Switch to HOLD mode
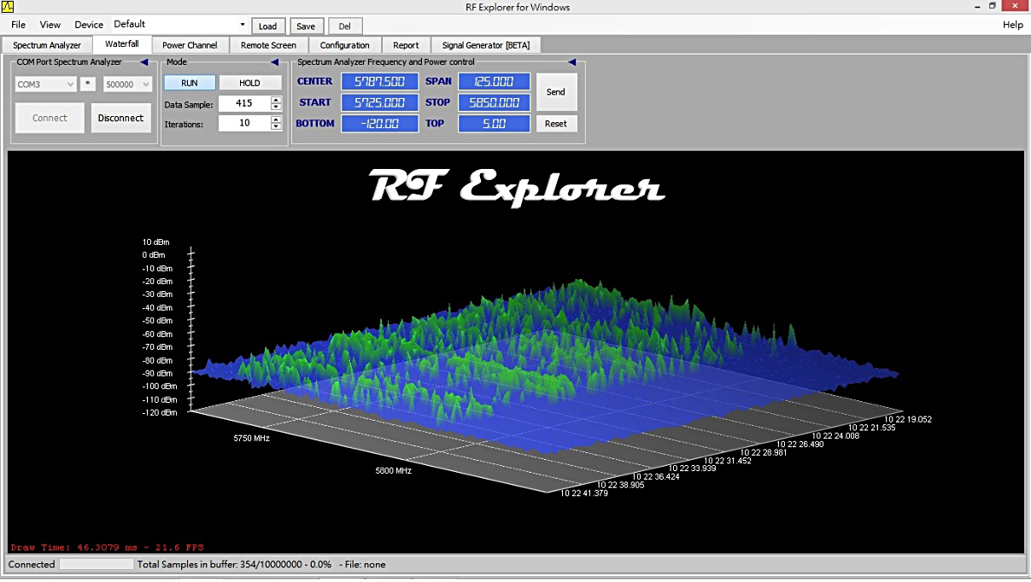1031x582 pixels. click(x=250, y=83)
